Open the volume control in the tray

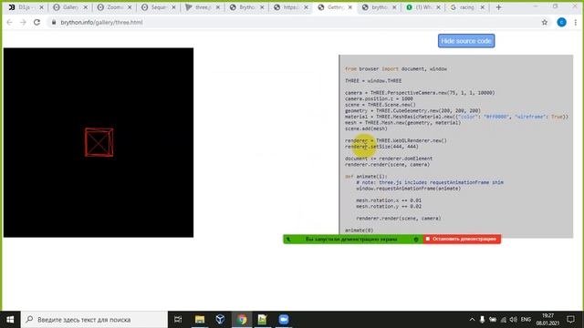(x=513, y=320)
